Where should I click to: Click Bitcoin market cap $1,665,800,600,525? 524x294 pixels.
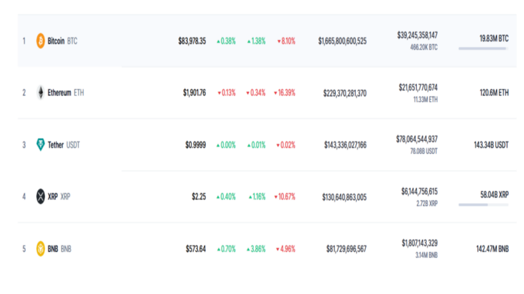click(342, 41)
